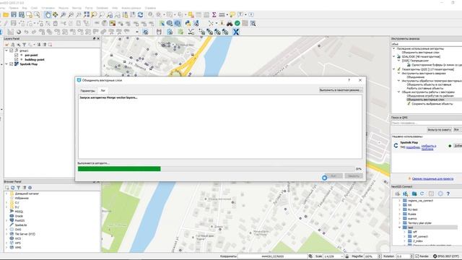
Task: Expand the C:/ drive in Browser Panel
Action: tap(6, 202)
